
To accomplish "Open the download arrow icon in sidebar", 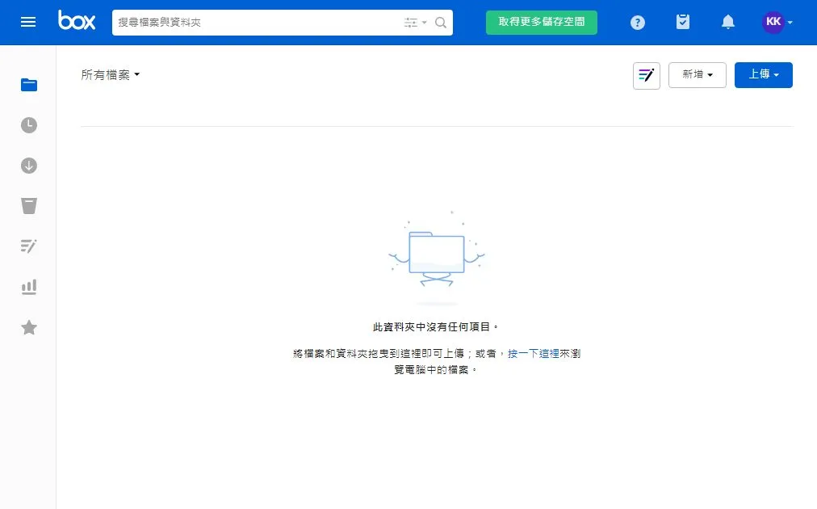I will pyautogui.click(x=28, y=166).
